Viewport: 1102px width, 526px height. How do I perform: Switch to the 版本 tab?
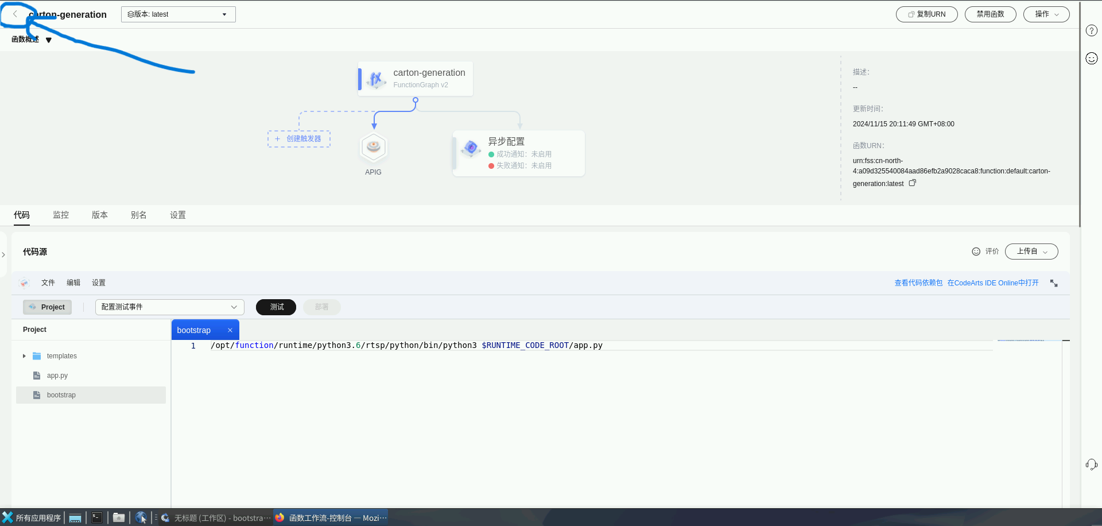coord(100,215)
